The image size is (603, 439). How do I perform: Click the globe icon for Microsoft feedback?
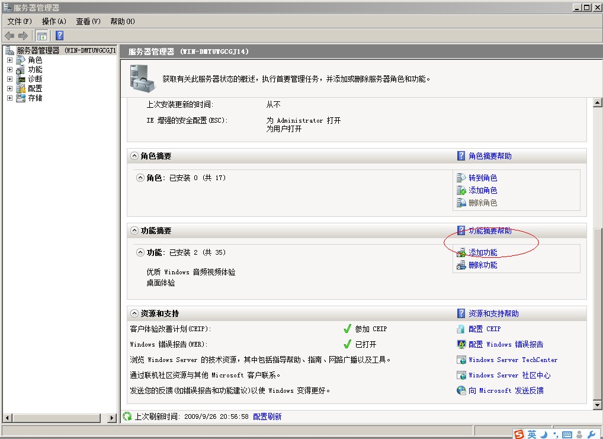461,390
